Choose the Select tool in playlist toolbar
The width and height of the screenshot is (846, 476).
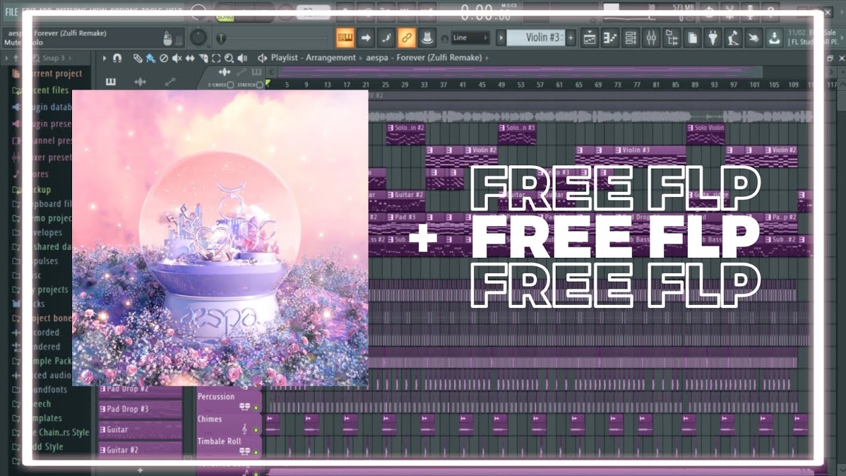(x=216, y=58)
